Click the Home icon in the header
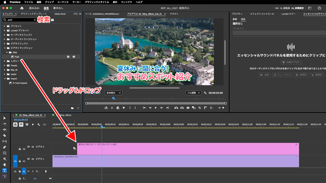 pos(22,8)
